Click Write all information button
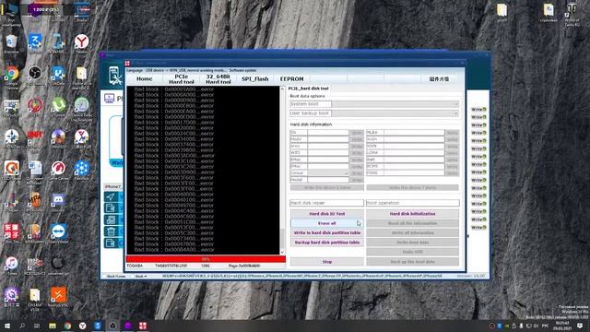This screenshot has width=590, height=332. 412,233
